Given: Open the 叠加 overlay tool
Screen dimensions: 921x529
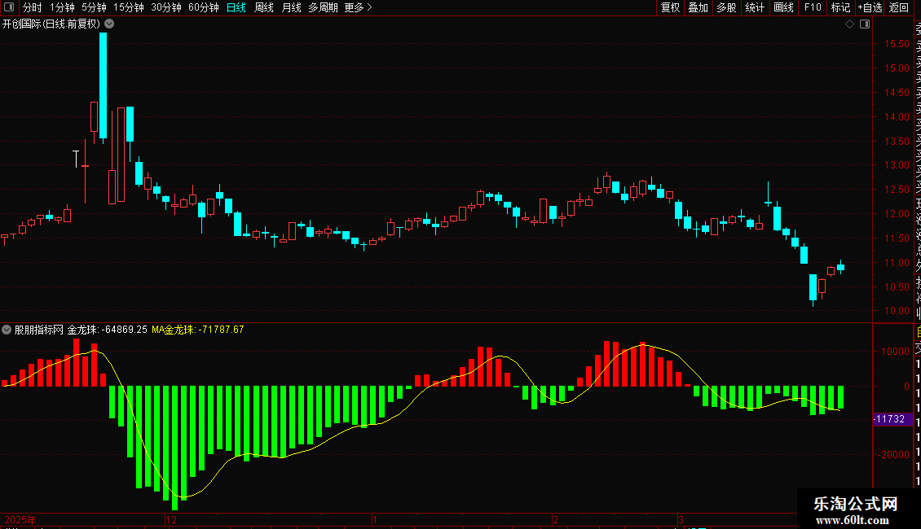Looking at the screenshot, I should click(698, 7).
